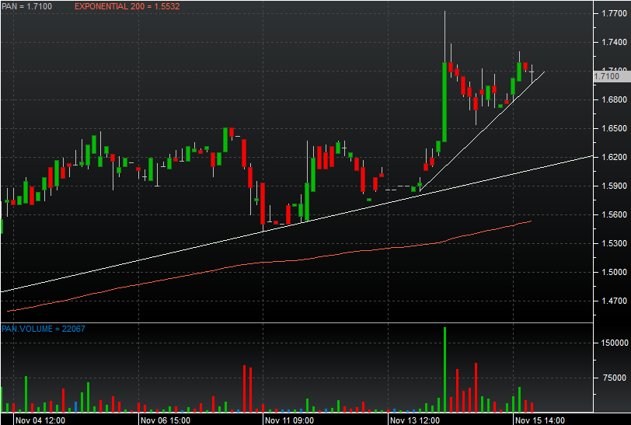The image size is (631, 425).
Task: Click the Nov 11 09:00 time label
Action: pyautogui.click(x=289, y=420)
